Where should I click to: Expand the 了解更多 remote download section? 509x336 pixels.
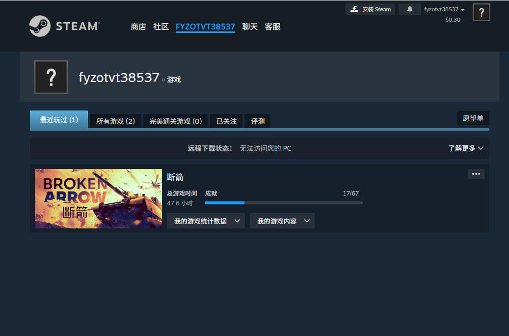coord(465,148)
